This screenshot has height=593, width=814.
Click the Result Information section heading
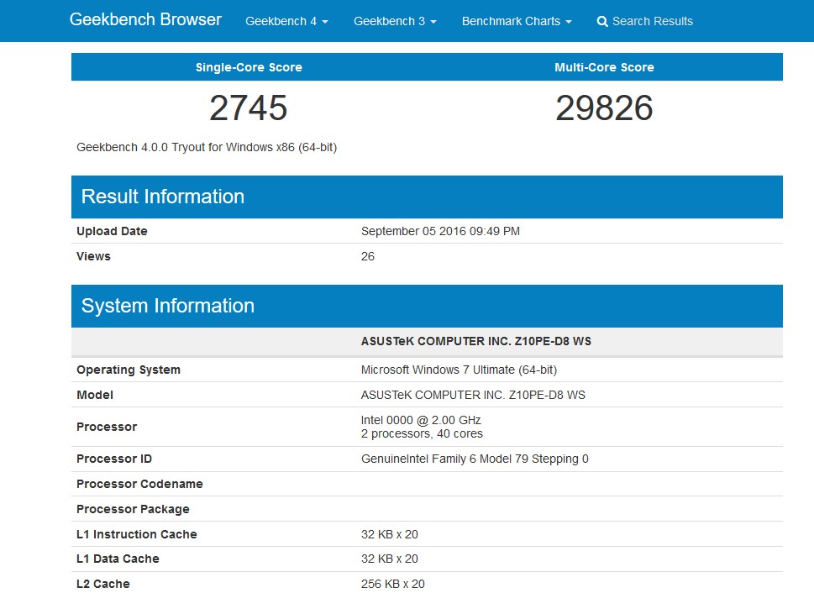coord(162,197)
